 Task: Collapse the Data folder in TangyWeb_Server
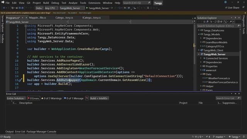coord(201,74)
